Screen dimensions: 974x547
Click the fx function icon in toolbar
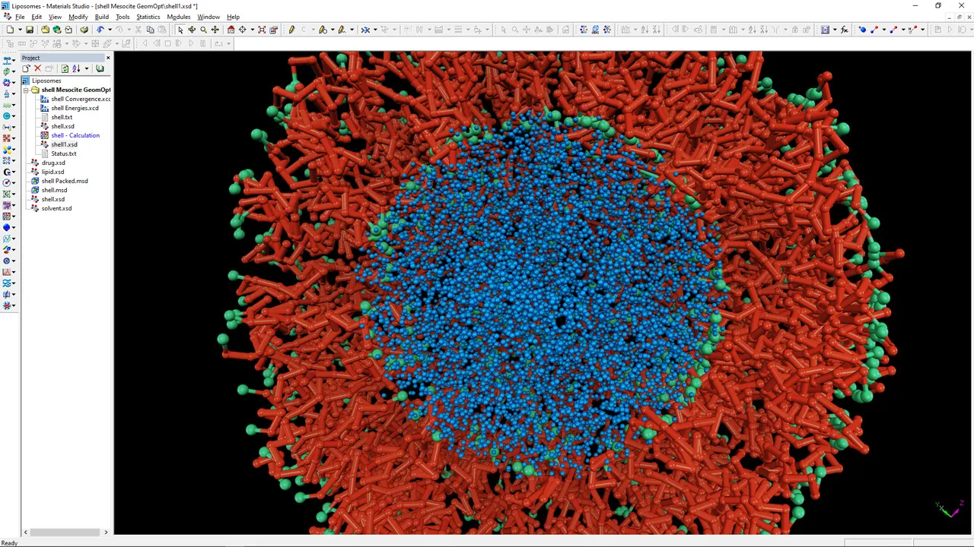pyautogui.click(x=844, y=30)
